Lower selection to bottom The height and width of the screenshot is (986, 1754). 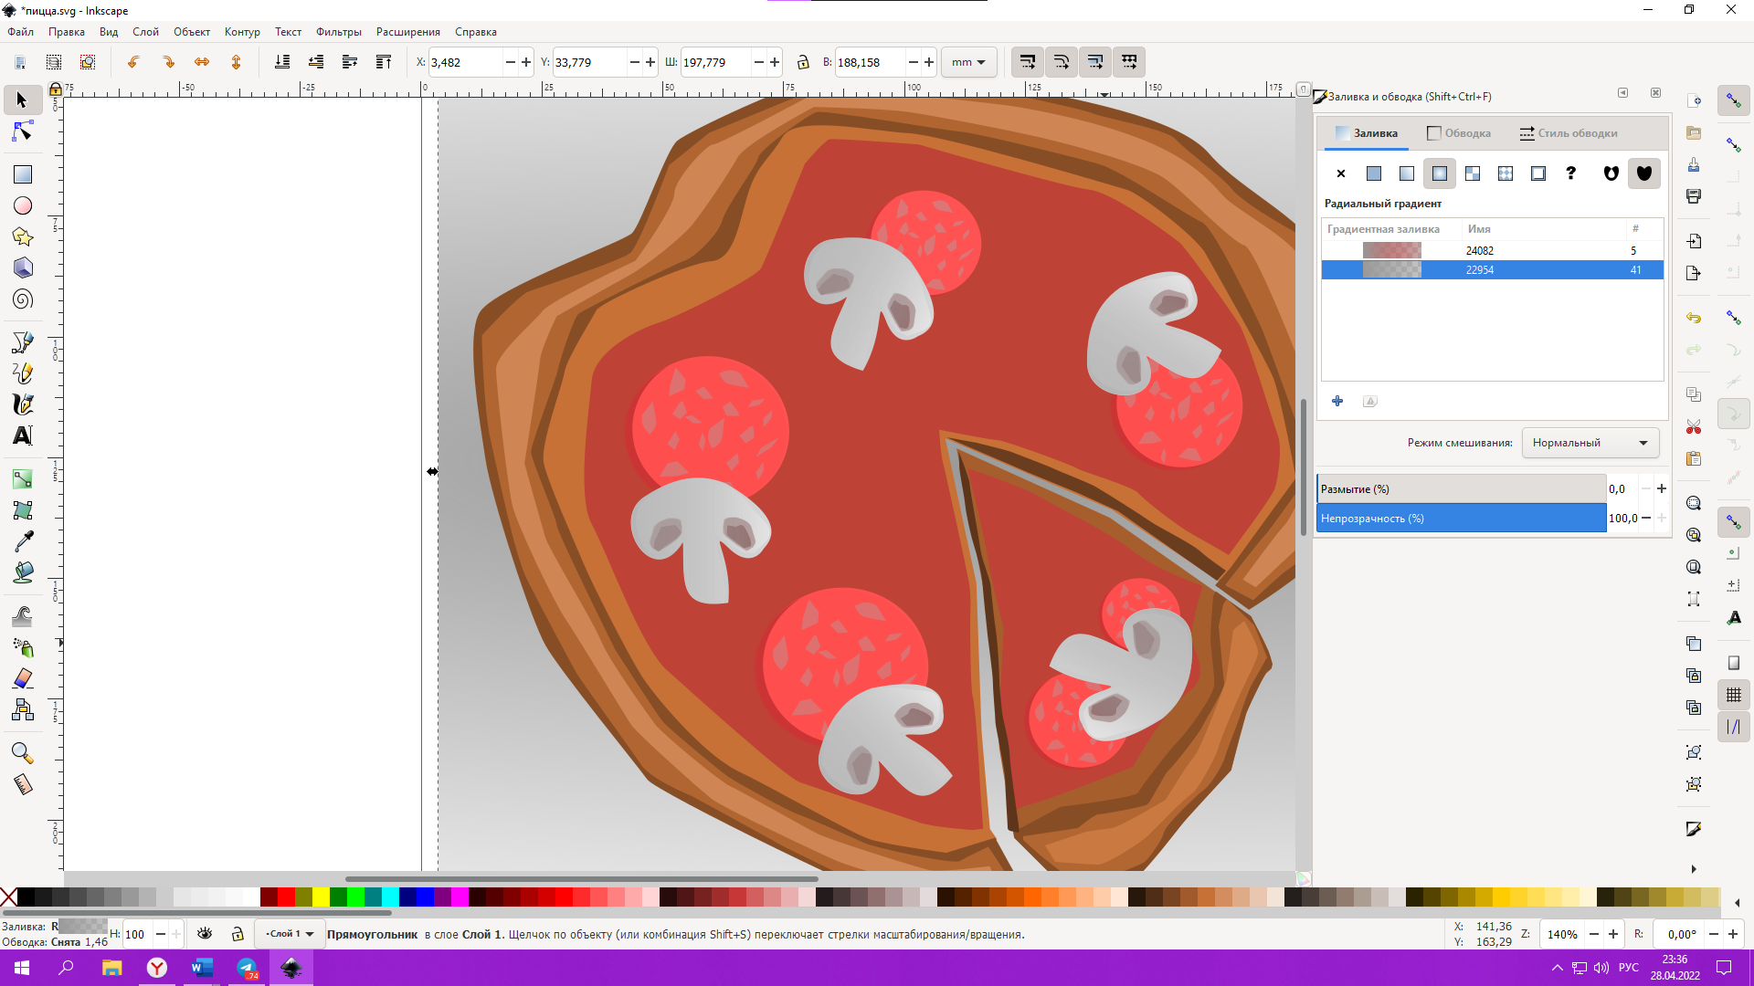coord(282,62)
